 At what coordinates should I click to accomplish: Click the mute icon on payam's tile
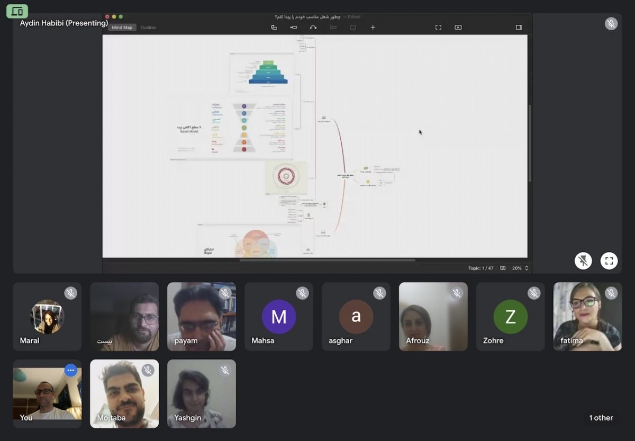(x=225, y=293)
